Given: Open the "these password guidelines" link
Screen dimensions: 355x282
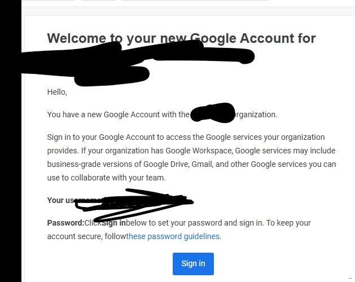Looking at the screenshot, I should click(173, 236).
